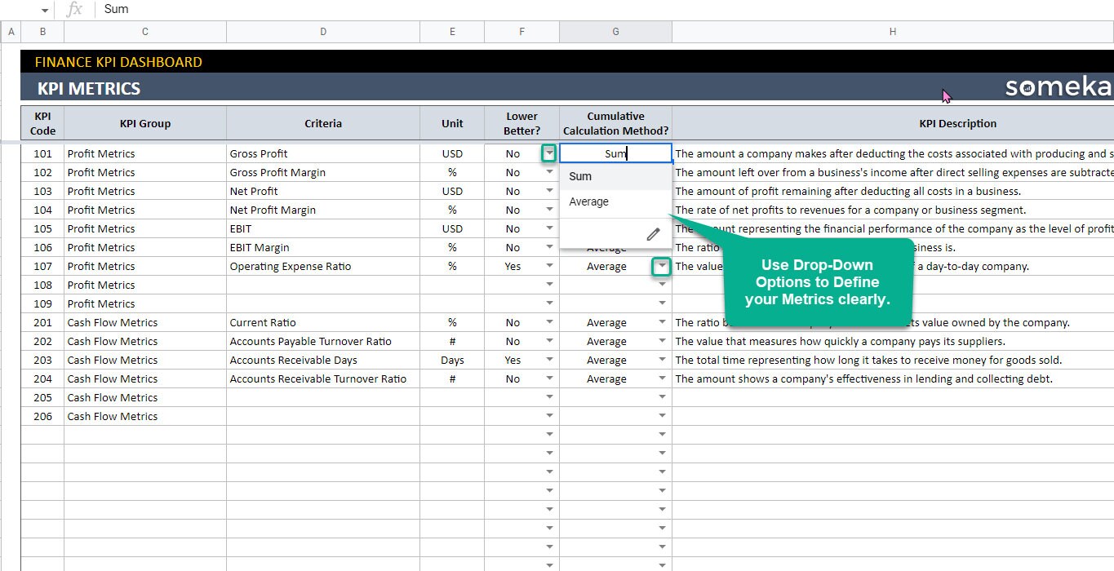Select 'Average' option in dropdown list
The width and height of the screenshot is (1114, 571).
[x=615, y=201]
